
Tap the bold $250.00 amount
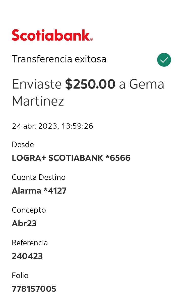[90, 84]
